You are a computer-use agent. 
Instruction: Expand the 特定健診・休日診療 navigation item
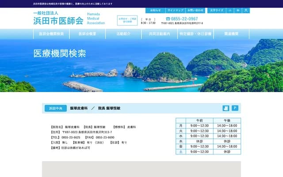coord(195,34)
